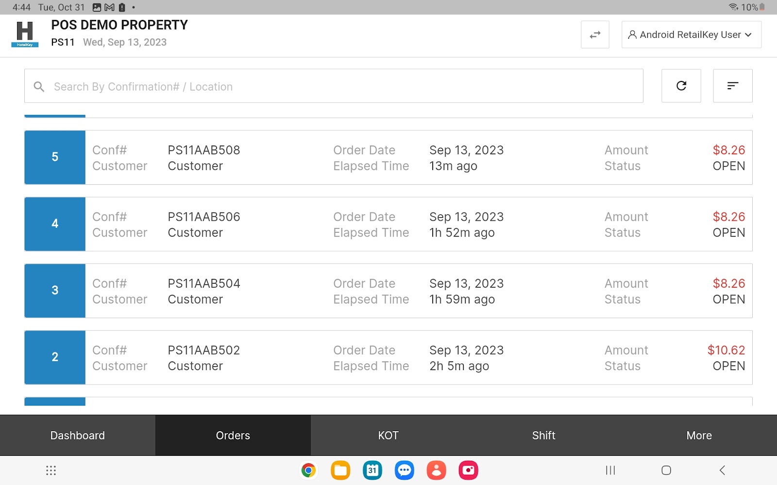Select order number 4 blue tile
Image resolution: width=777 pixels, height=485 pixels.
click(x=55, y=224)
